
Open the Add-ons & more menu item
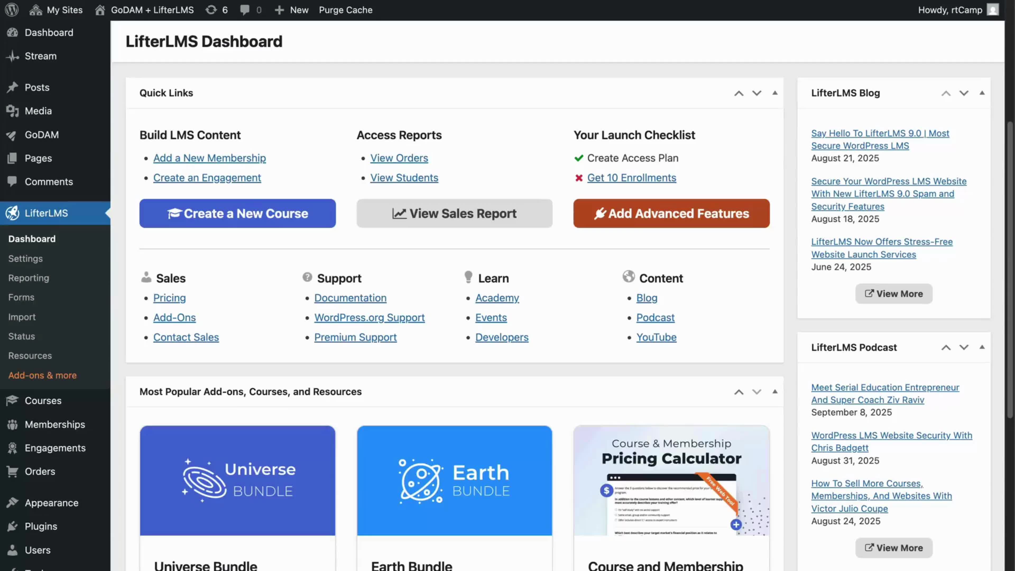(x=42, y=375)
